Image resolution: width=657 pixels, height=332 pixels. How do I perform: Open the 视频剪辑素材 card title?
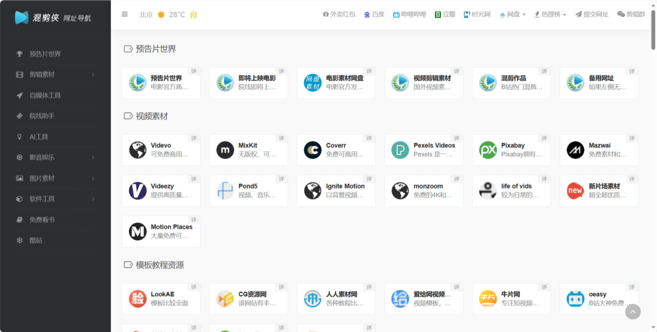click(x=433, y=78)
